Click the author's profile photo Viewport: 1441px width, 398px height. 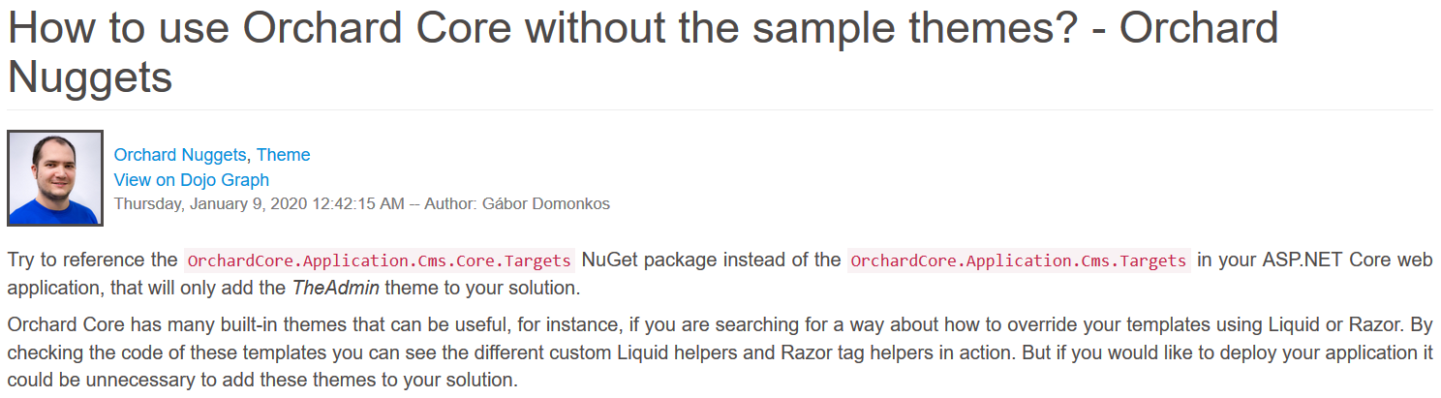[55, 178]
